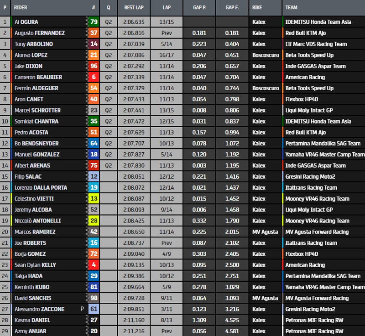Click the green number 79 badge for Ogura

pos(93,22)
